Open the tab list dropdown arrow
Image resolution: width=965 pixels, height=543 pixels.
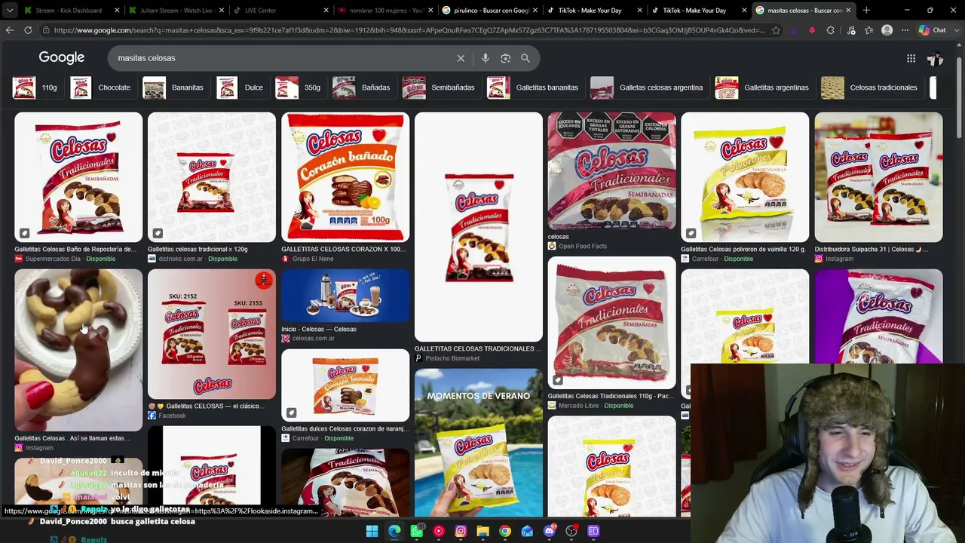(x=9, y=11)
